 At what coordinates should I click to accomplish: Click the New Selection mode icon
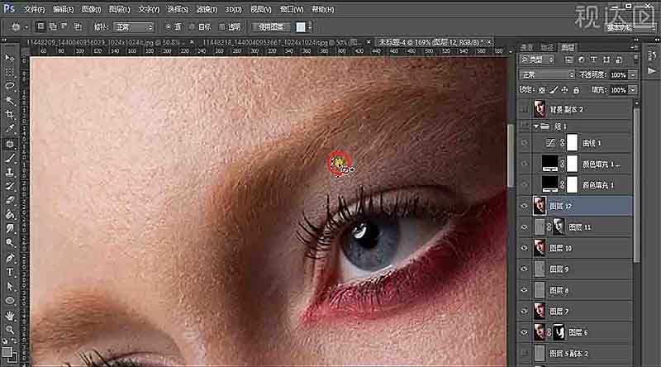[x=40, y=26]
